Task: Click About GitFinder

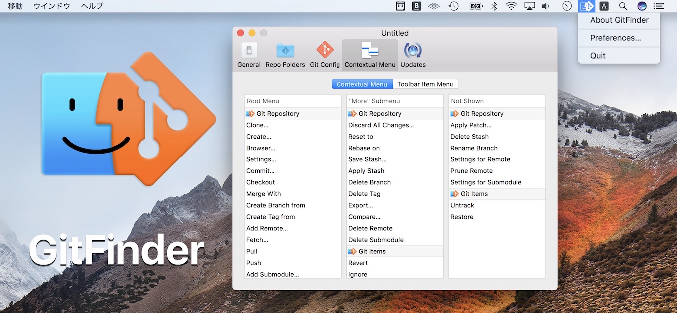Action: click(619, 20)
